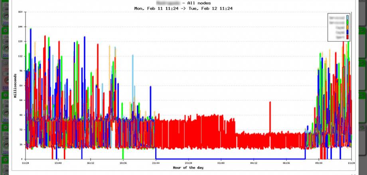Select the red legend color swatch
This screenshot has height=175, width=367.
(x=347, y=37)
